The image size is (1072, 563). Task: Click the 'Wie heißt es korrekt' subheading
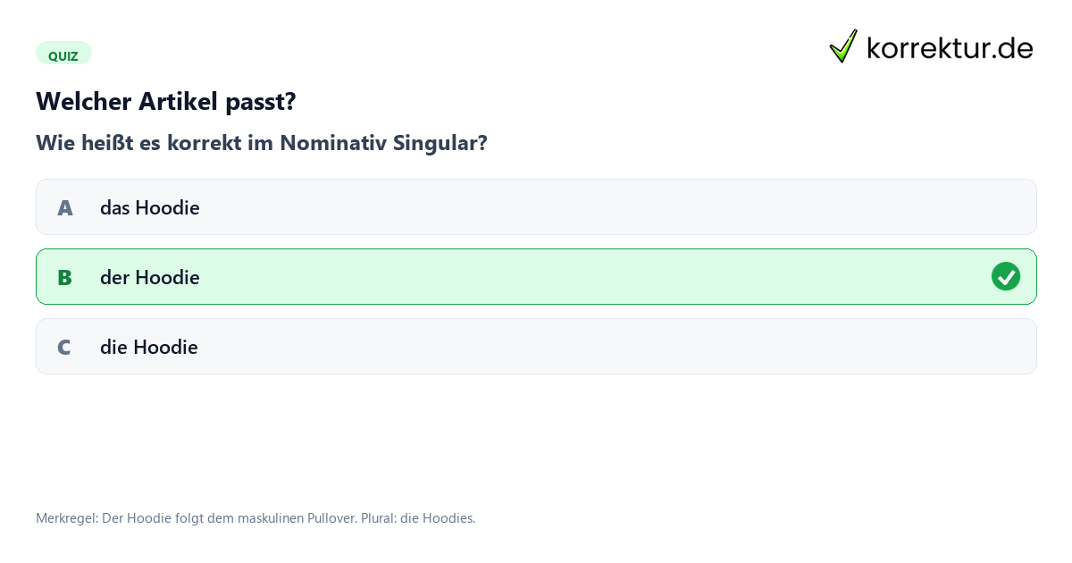pyautogui.click(x=262, y=143)
